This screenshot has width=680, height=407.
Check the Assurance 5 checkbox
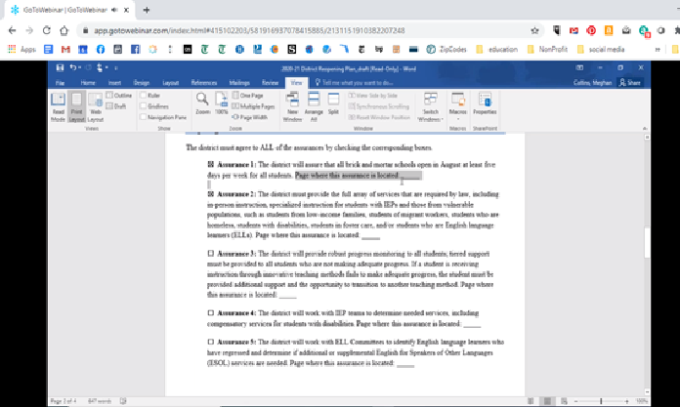211,342
